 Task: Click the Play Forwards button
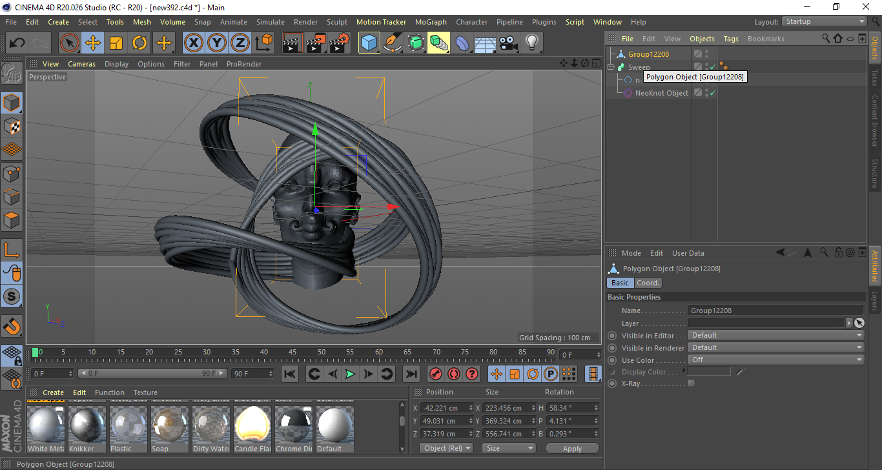pos(350,373)
